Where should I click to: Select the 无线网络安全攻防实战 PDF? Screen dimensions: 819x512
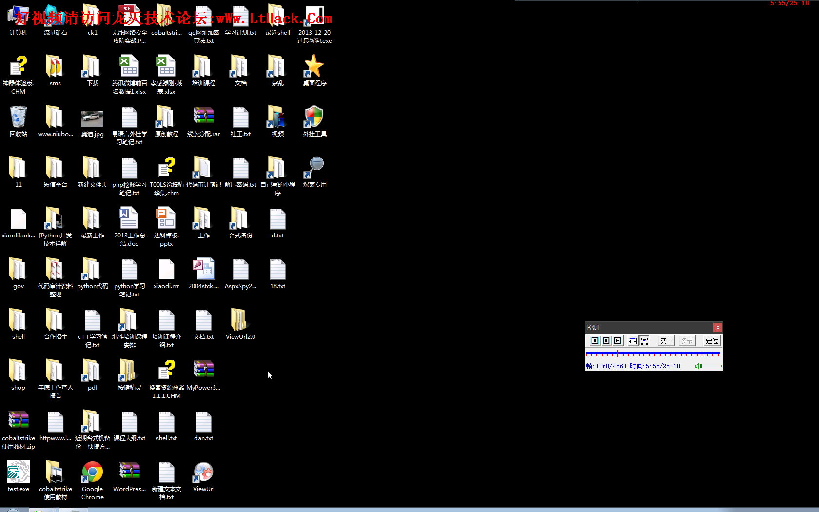pos(130,23)
